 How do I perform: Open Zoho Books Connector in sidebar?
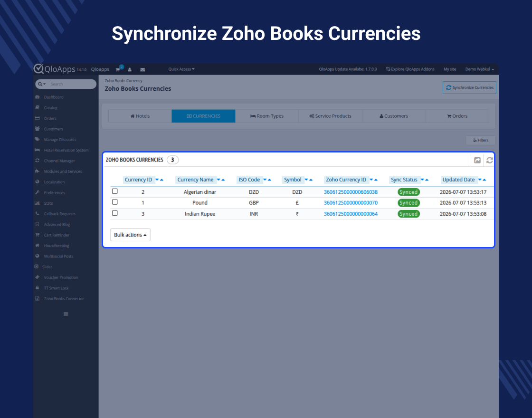point(64,299)
